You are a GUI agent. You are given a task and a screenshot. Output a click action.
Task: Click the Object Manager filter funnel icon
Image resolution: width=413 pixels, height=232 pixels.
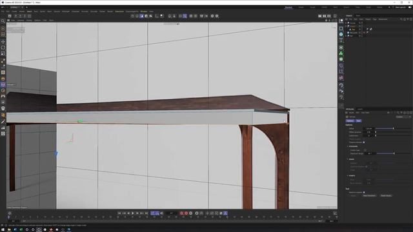point(407,19)
